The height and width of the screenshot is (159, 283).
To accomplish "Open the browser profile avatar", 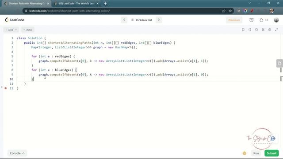I will [x=272, y=11].
